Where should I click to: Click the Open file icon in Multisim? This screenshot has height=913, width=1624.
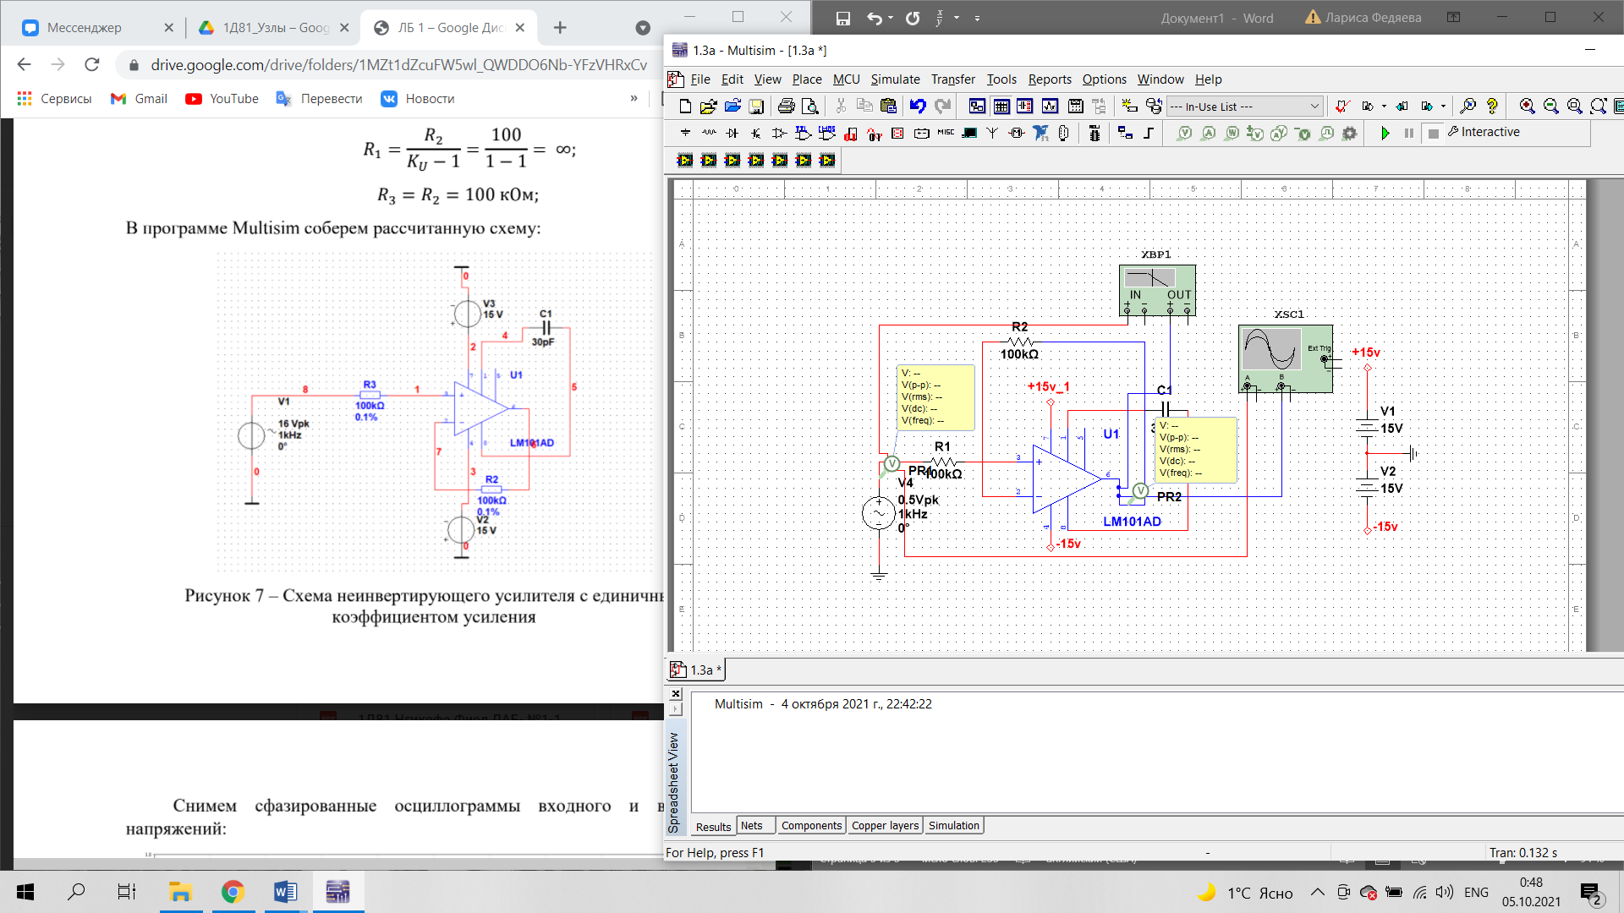click(x=709, y=107)
